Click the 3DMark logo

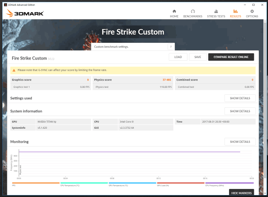coord(24,14)
